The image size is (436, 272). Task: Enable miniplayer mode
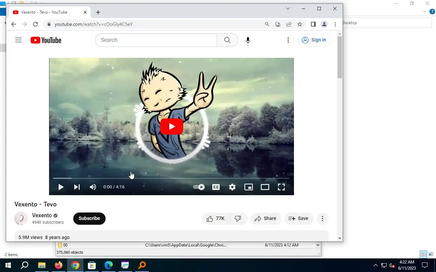pos(249,187)
